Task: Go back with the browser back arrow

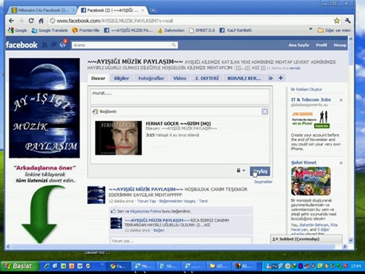Action: coord(11,21)
